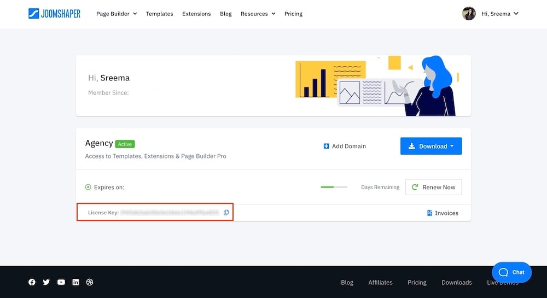Screen dimensions: 547x298
Task: Open the Chat support widget
Action: pos(511,272)
